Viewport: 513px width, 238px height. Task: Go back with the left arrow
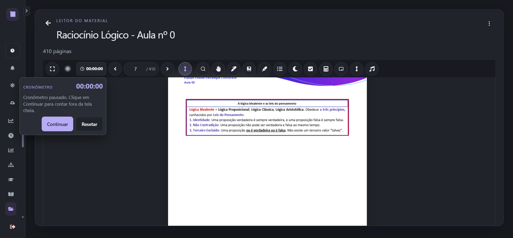(x=48, y=23)
